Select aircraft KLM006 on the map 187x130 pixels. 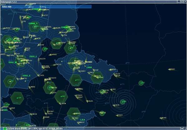(32, 87)
